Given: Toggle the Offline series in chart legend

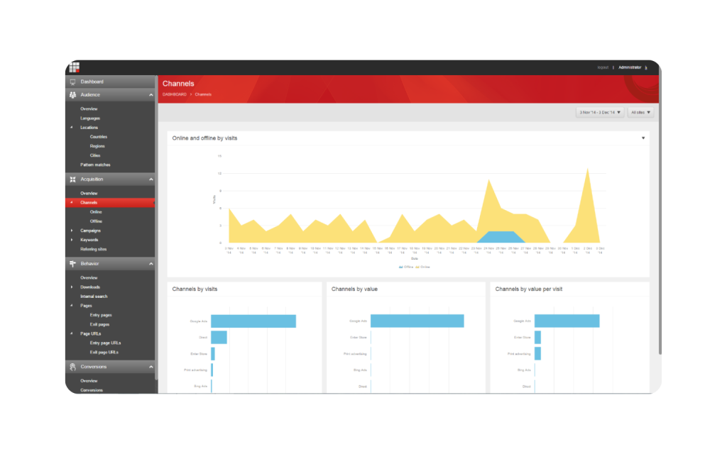Looking at the screenshot, I should pos(405,267).
